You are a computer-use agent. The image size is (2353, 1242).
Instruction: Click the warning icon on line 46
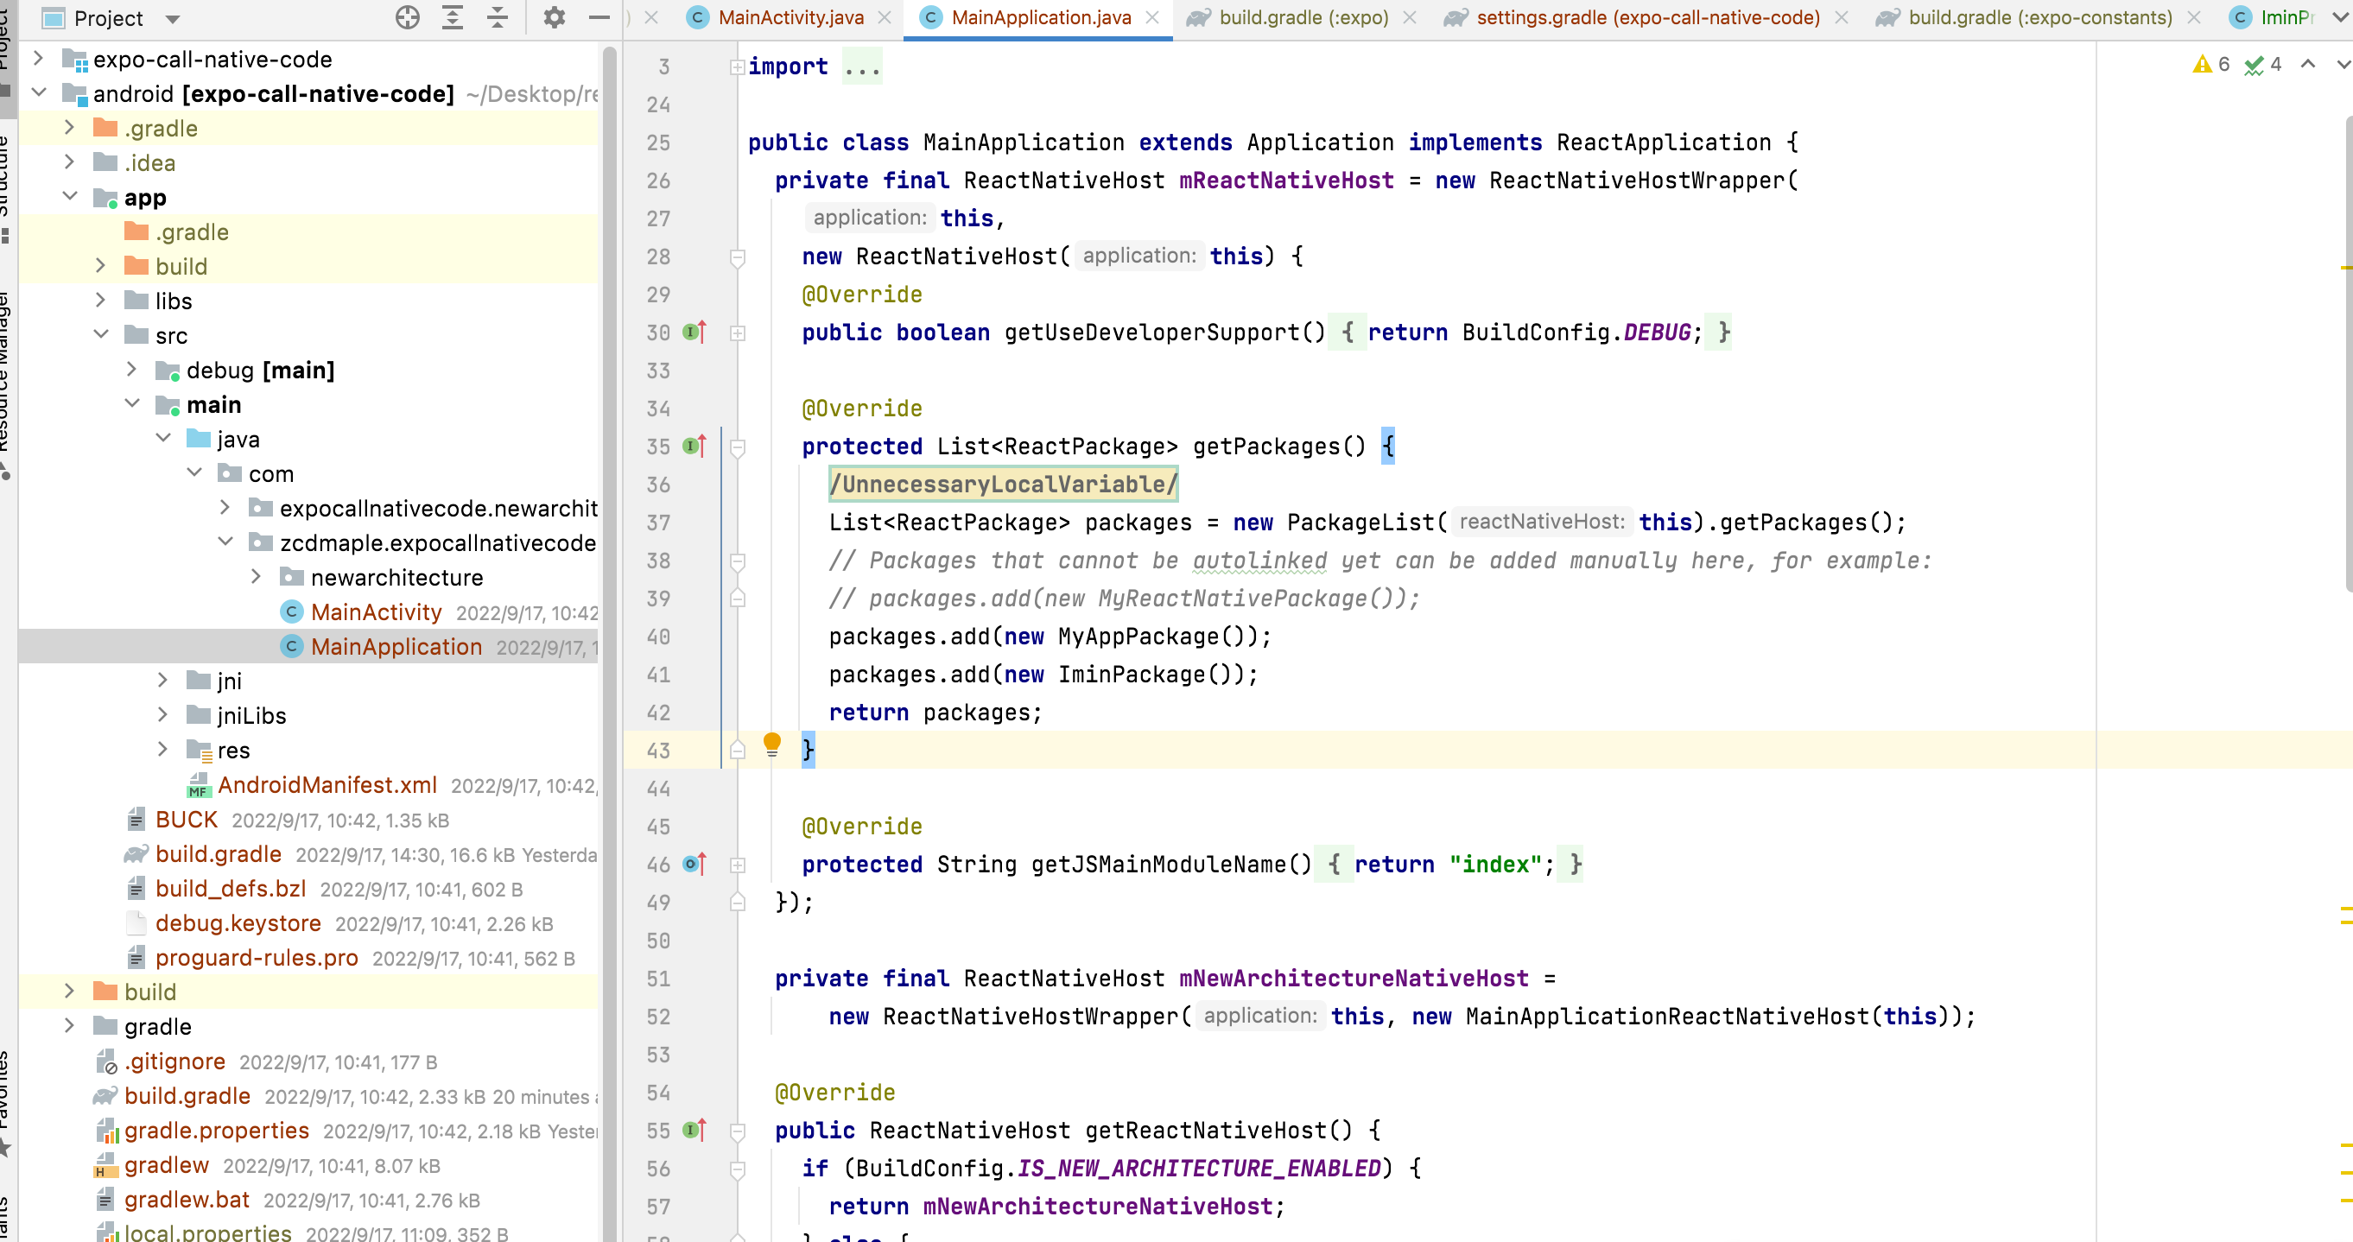[x=691, y=864]
